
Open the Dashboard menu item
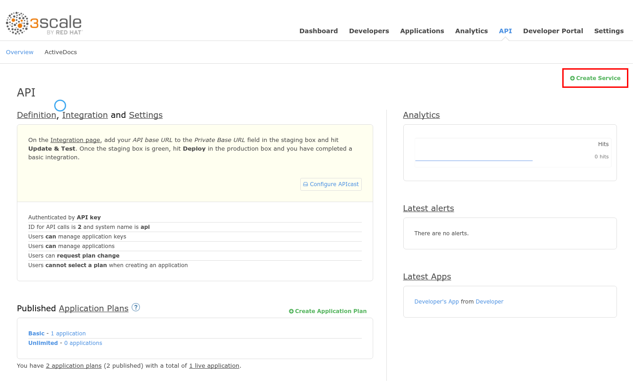tap(318, 31)
